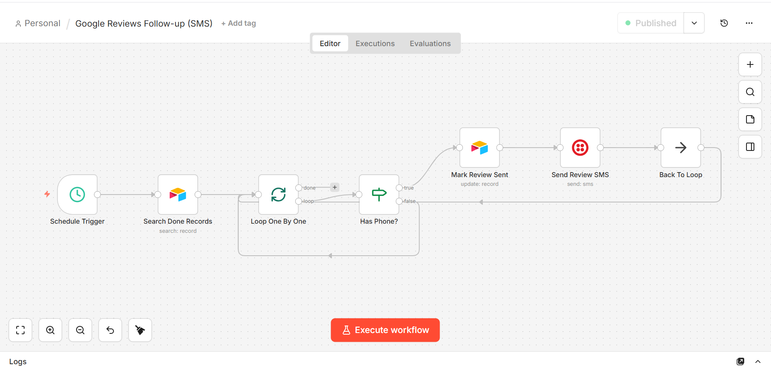Open the Send Review SMS Twilio node

pos(580,148)
